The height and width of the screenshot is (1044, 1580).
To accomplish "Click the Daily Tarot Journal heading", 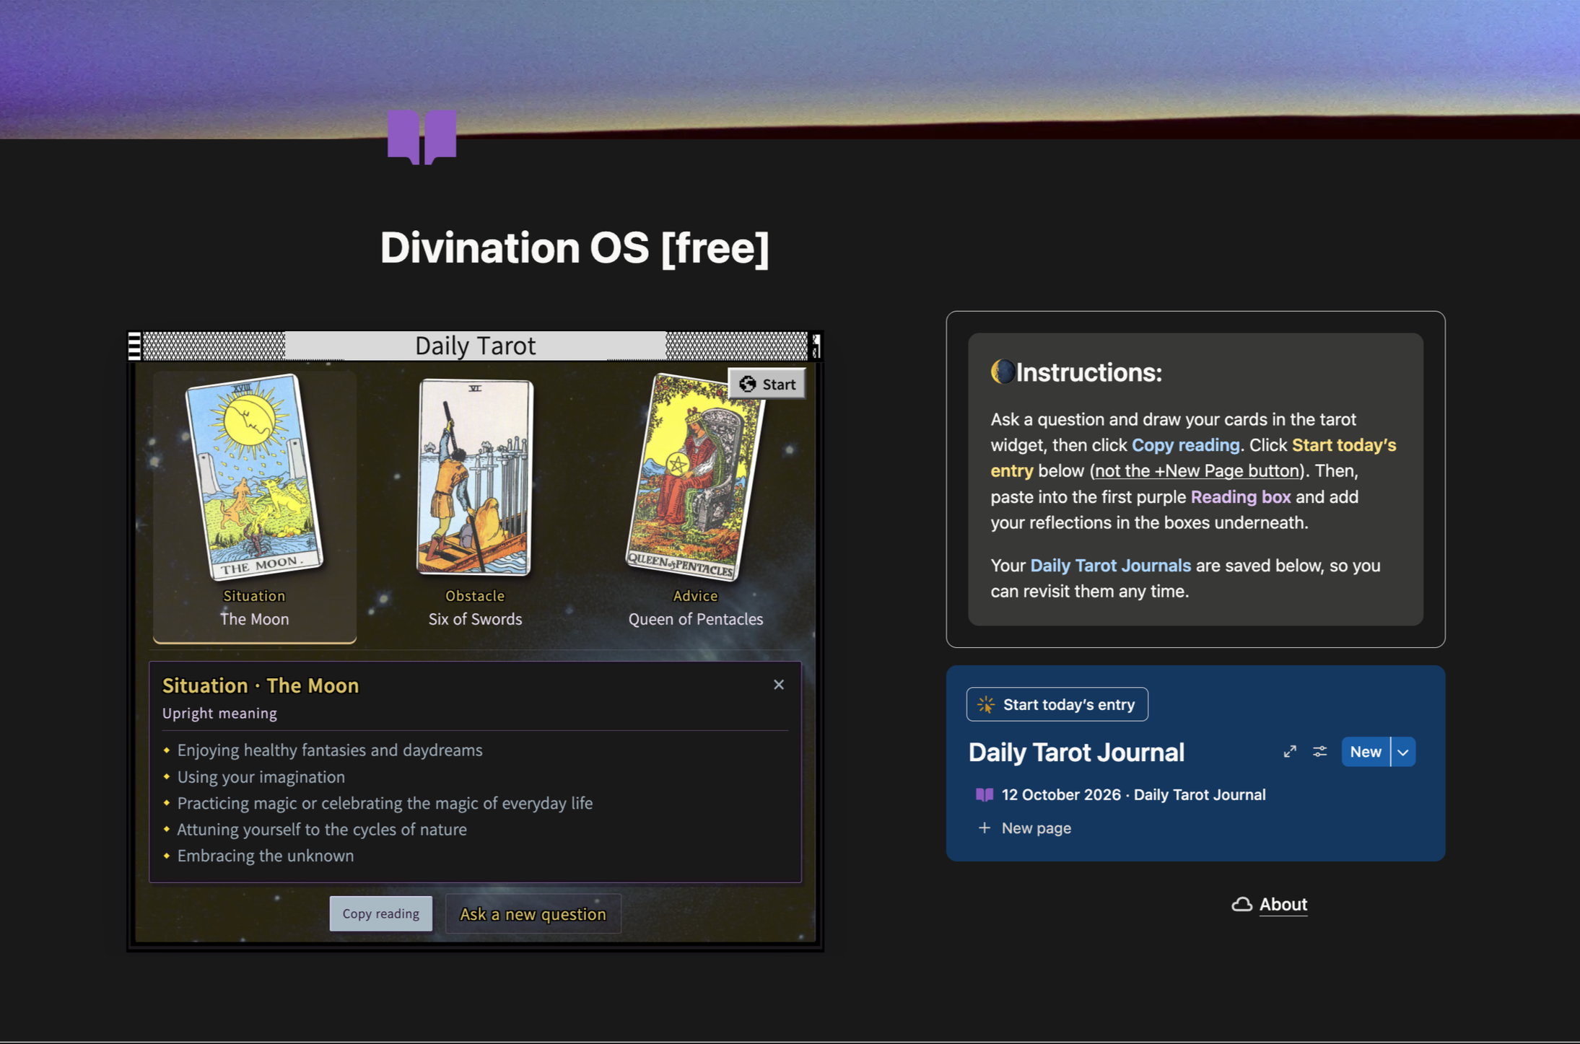I will coord(1076,752).
